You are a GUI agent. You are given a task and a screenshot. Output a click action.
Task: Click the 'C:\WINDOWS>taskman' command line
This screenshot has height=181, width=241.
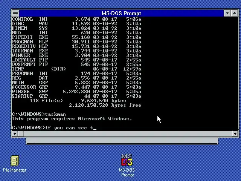39,114
